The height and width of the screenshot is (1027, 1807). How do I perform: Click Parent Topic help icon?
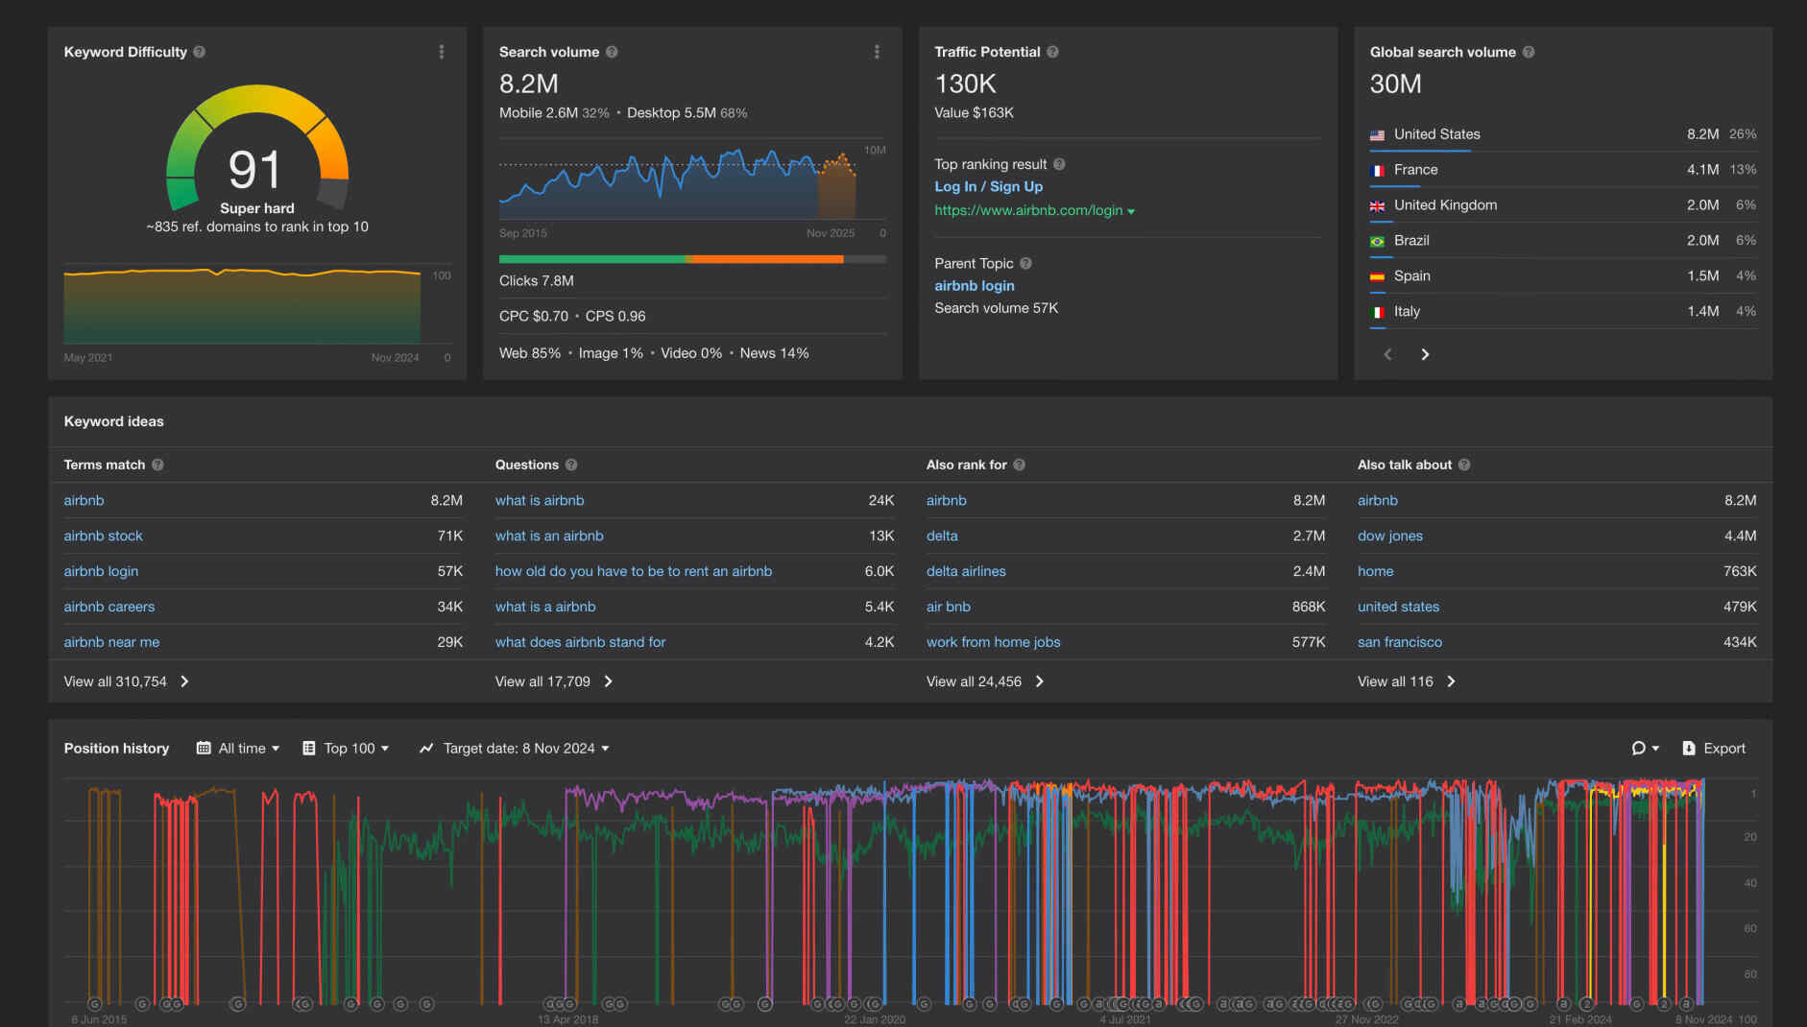pyautogui.click(x=1025, y=263)
